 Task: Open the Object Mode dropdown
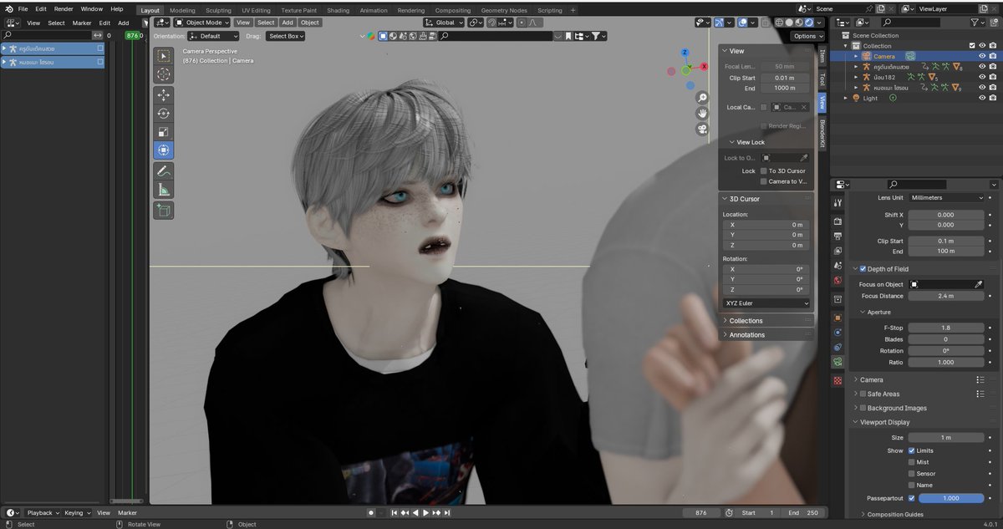pos(202,23)
